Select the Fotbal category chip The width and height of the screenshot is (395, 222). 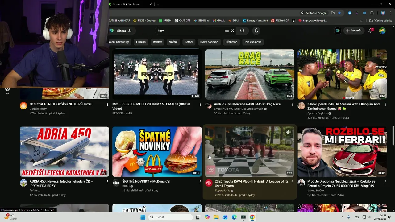click(x=189, y=42)
